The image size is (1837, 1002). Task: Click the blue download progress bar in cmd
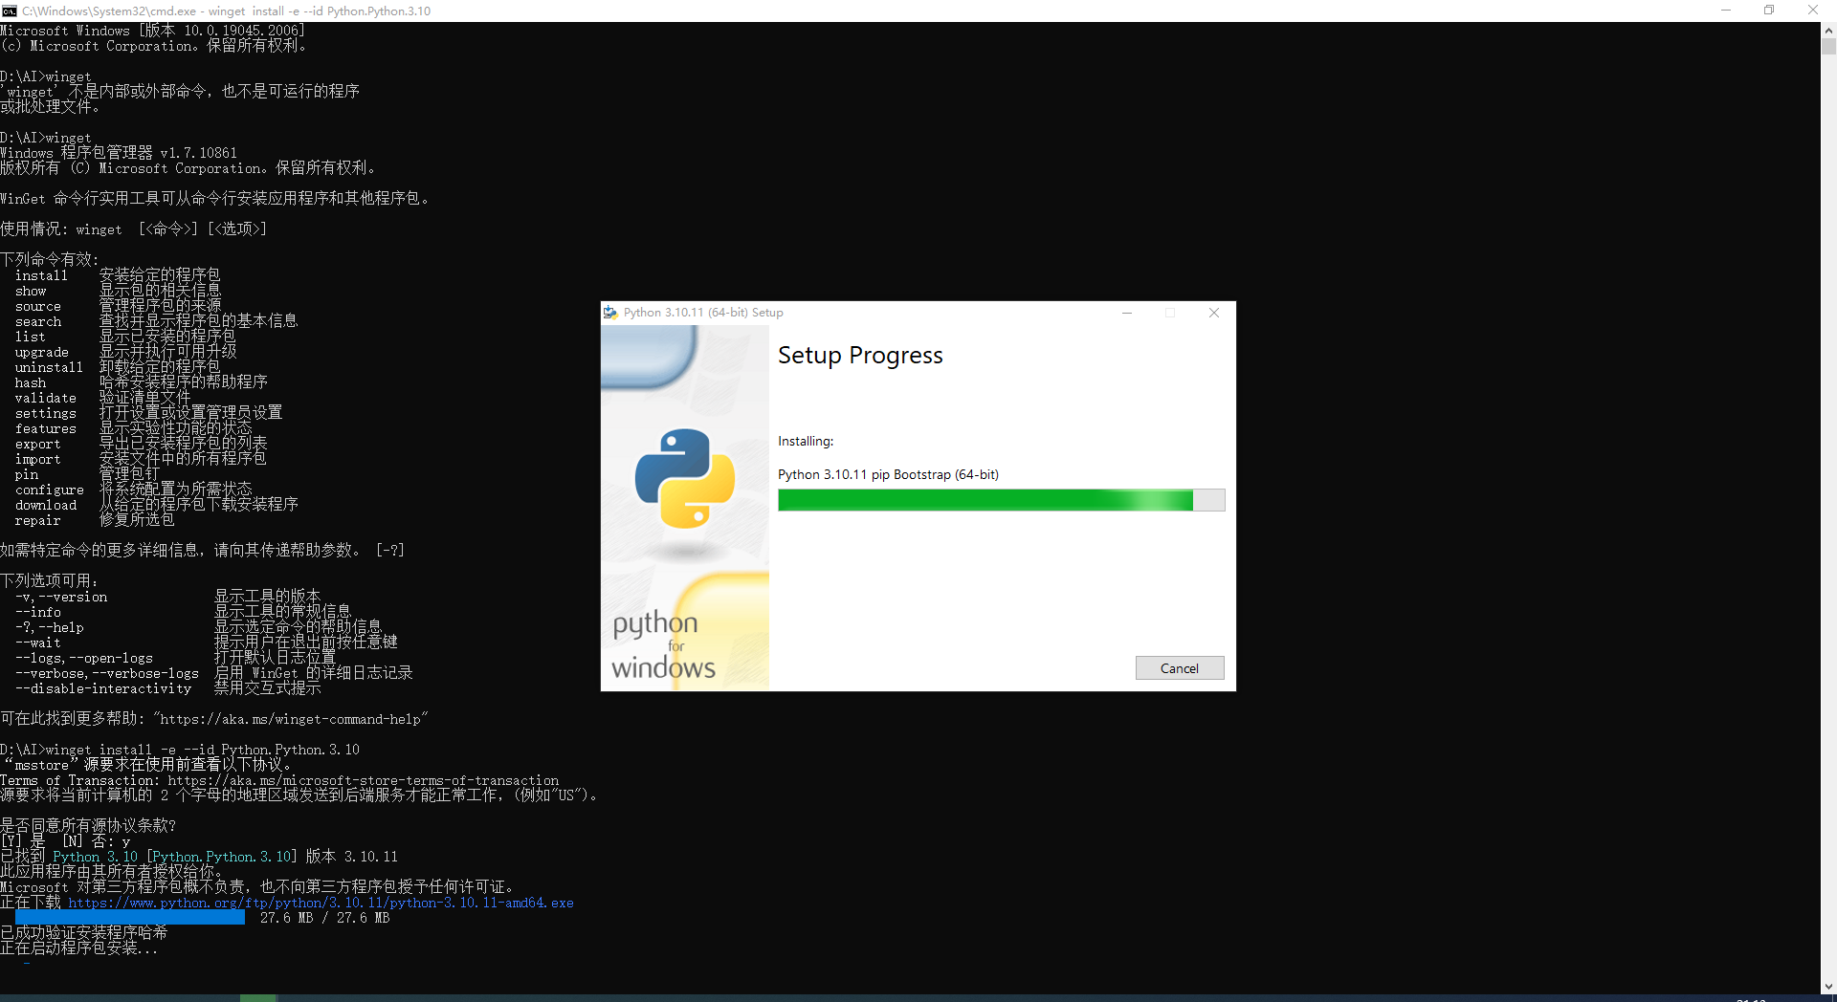click(x=130, y=918)
